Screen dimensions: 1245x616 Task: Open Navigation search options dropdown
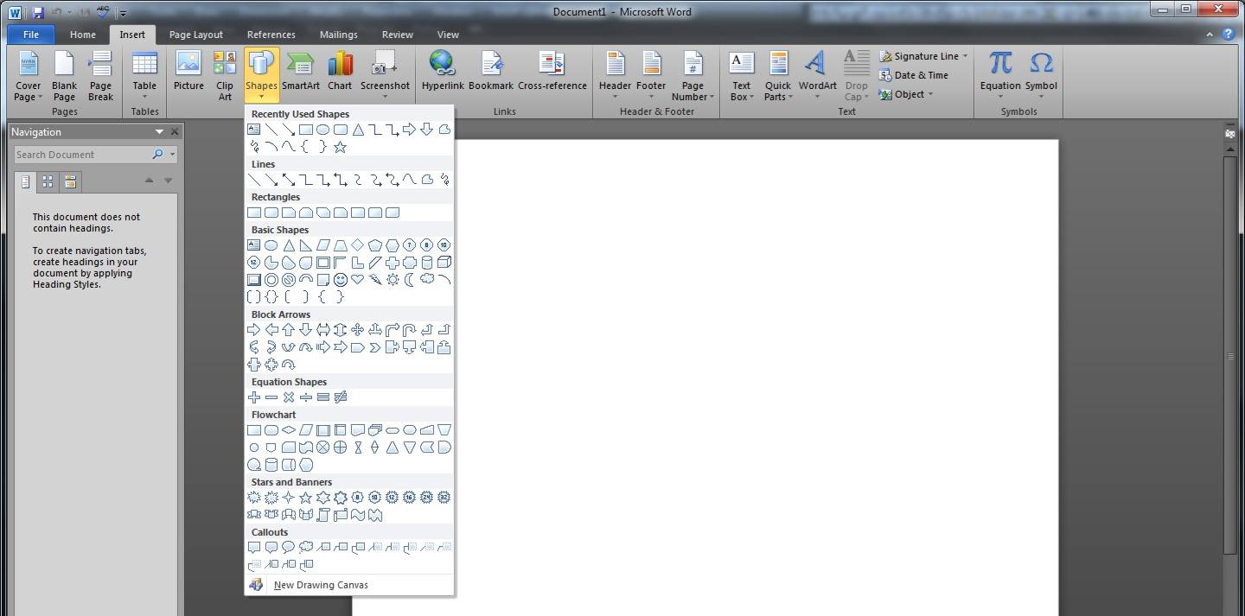coord(173,155)
